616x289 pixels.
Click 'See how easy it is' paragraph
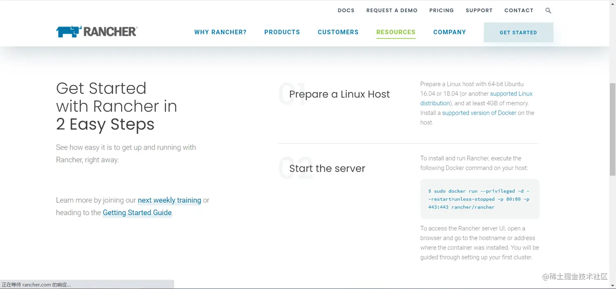[x=126, y=154]
